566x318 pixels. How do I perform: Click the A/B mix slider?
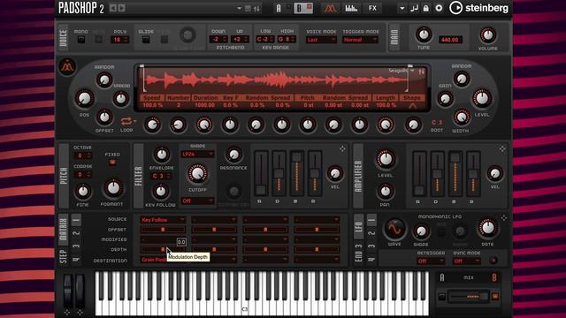pyautogui.click(x=468, y=297)
